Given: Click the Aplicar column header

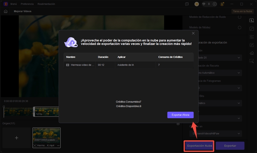Looking at the screenshot, I should (x=121, y=57).
